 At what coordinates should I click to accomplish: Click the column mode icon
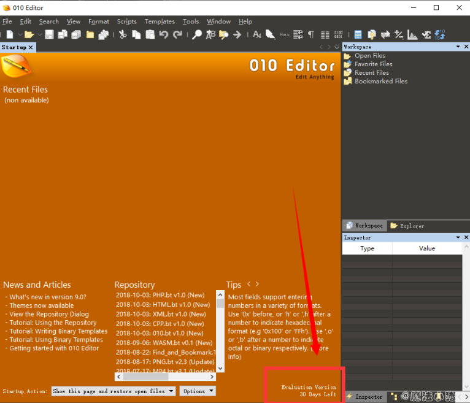tap(325, 35)
